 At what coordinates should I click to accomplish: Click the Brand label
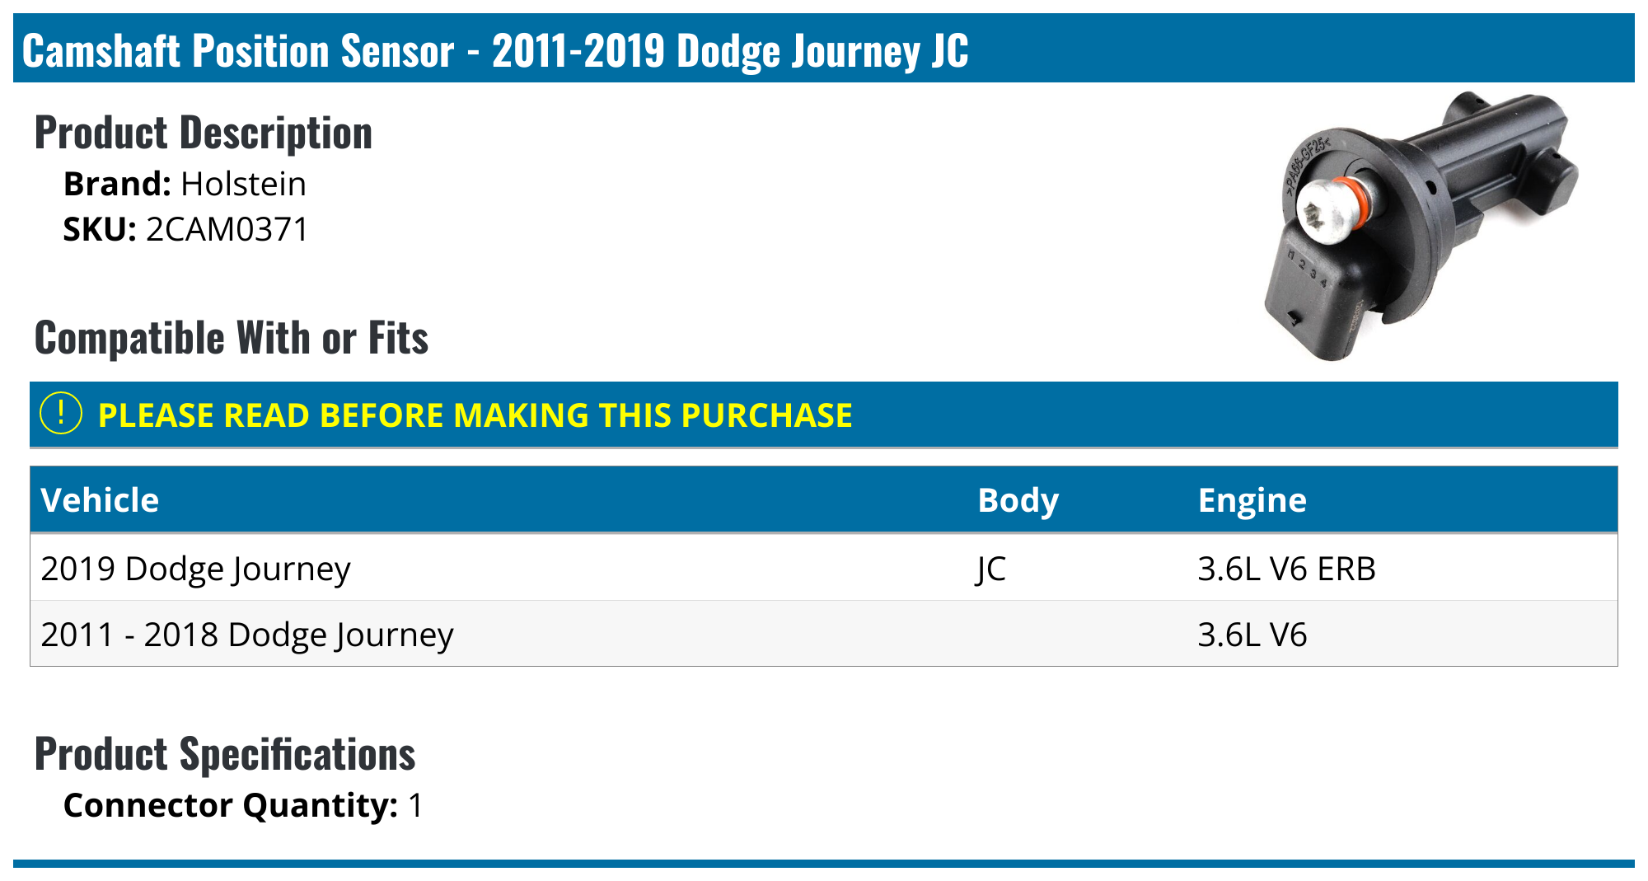(117, 184)
